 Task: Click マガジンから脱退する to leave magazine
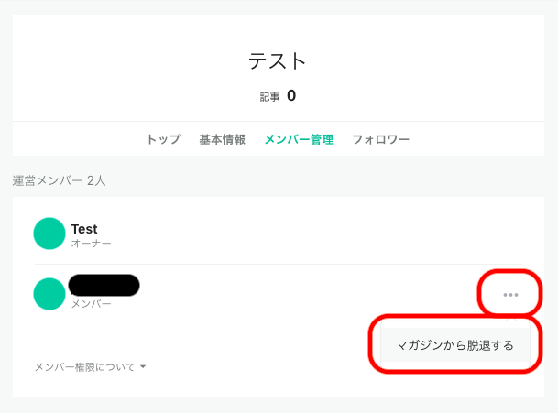[x=454, y=345]
